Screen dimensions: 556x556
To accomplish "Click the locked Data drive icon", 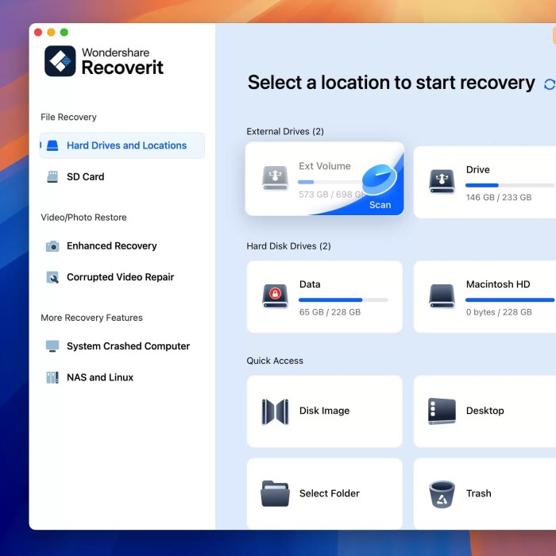I will pos(275,296).
